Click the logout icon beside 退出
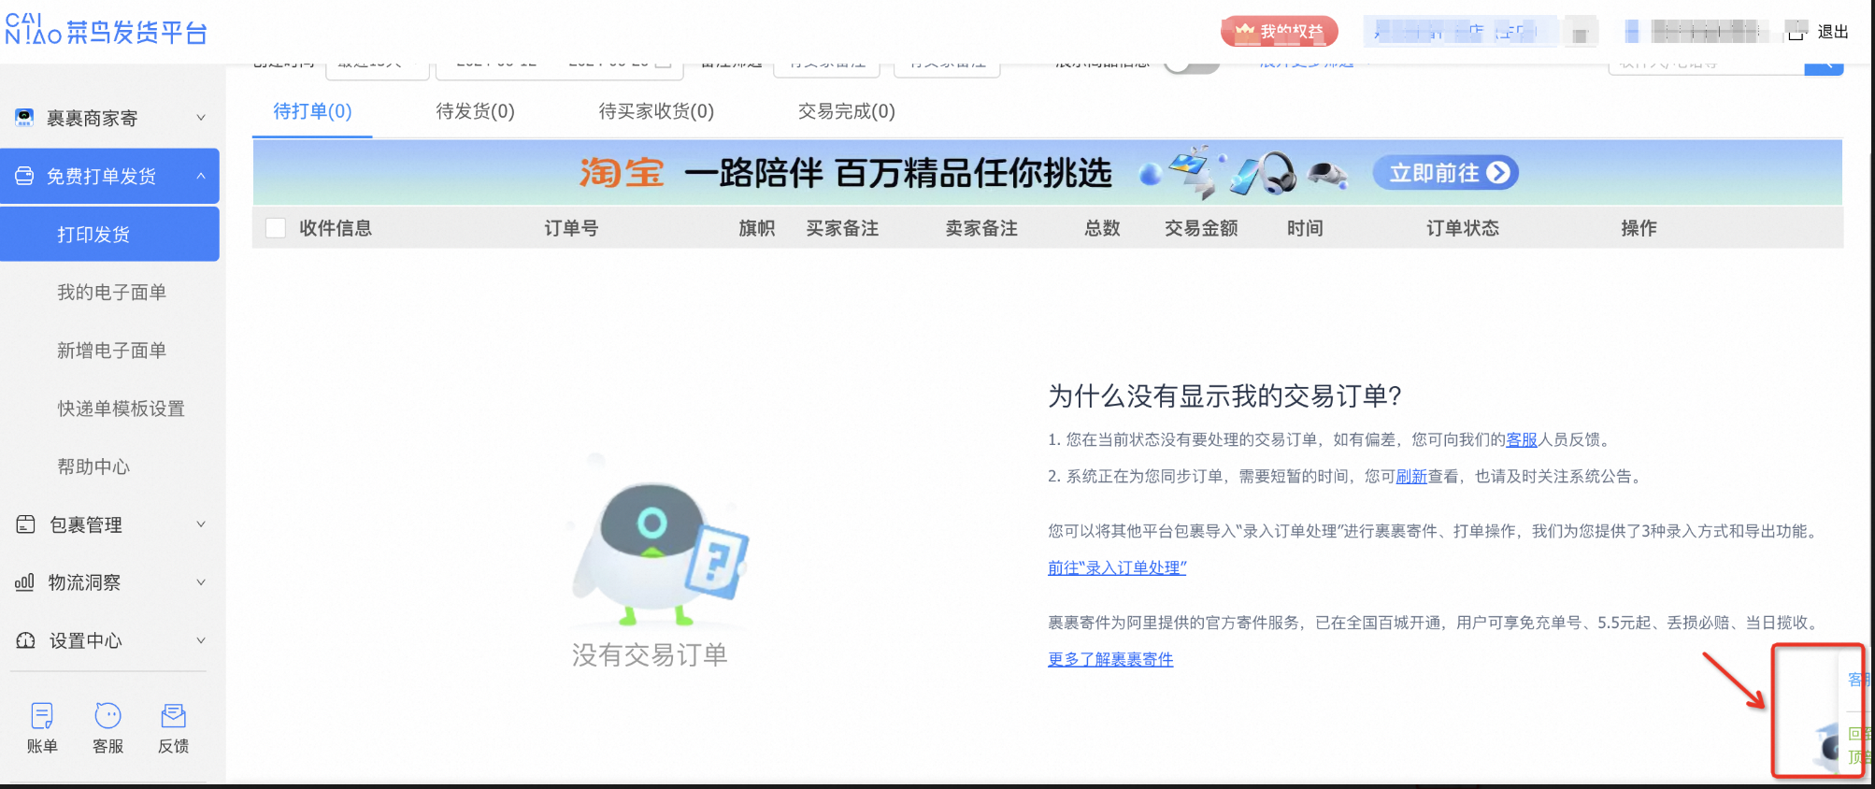Screen dimensions: 1875x789 pos(1796,32)
